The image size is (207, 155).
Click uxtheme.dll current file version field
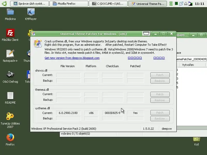click(68, 113)
